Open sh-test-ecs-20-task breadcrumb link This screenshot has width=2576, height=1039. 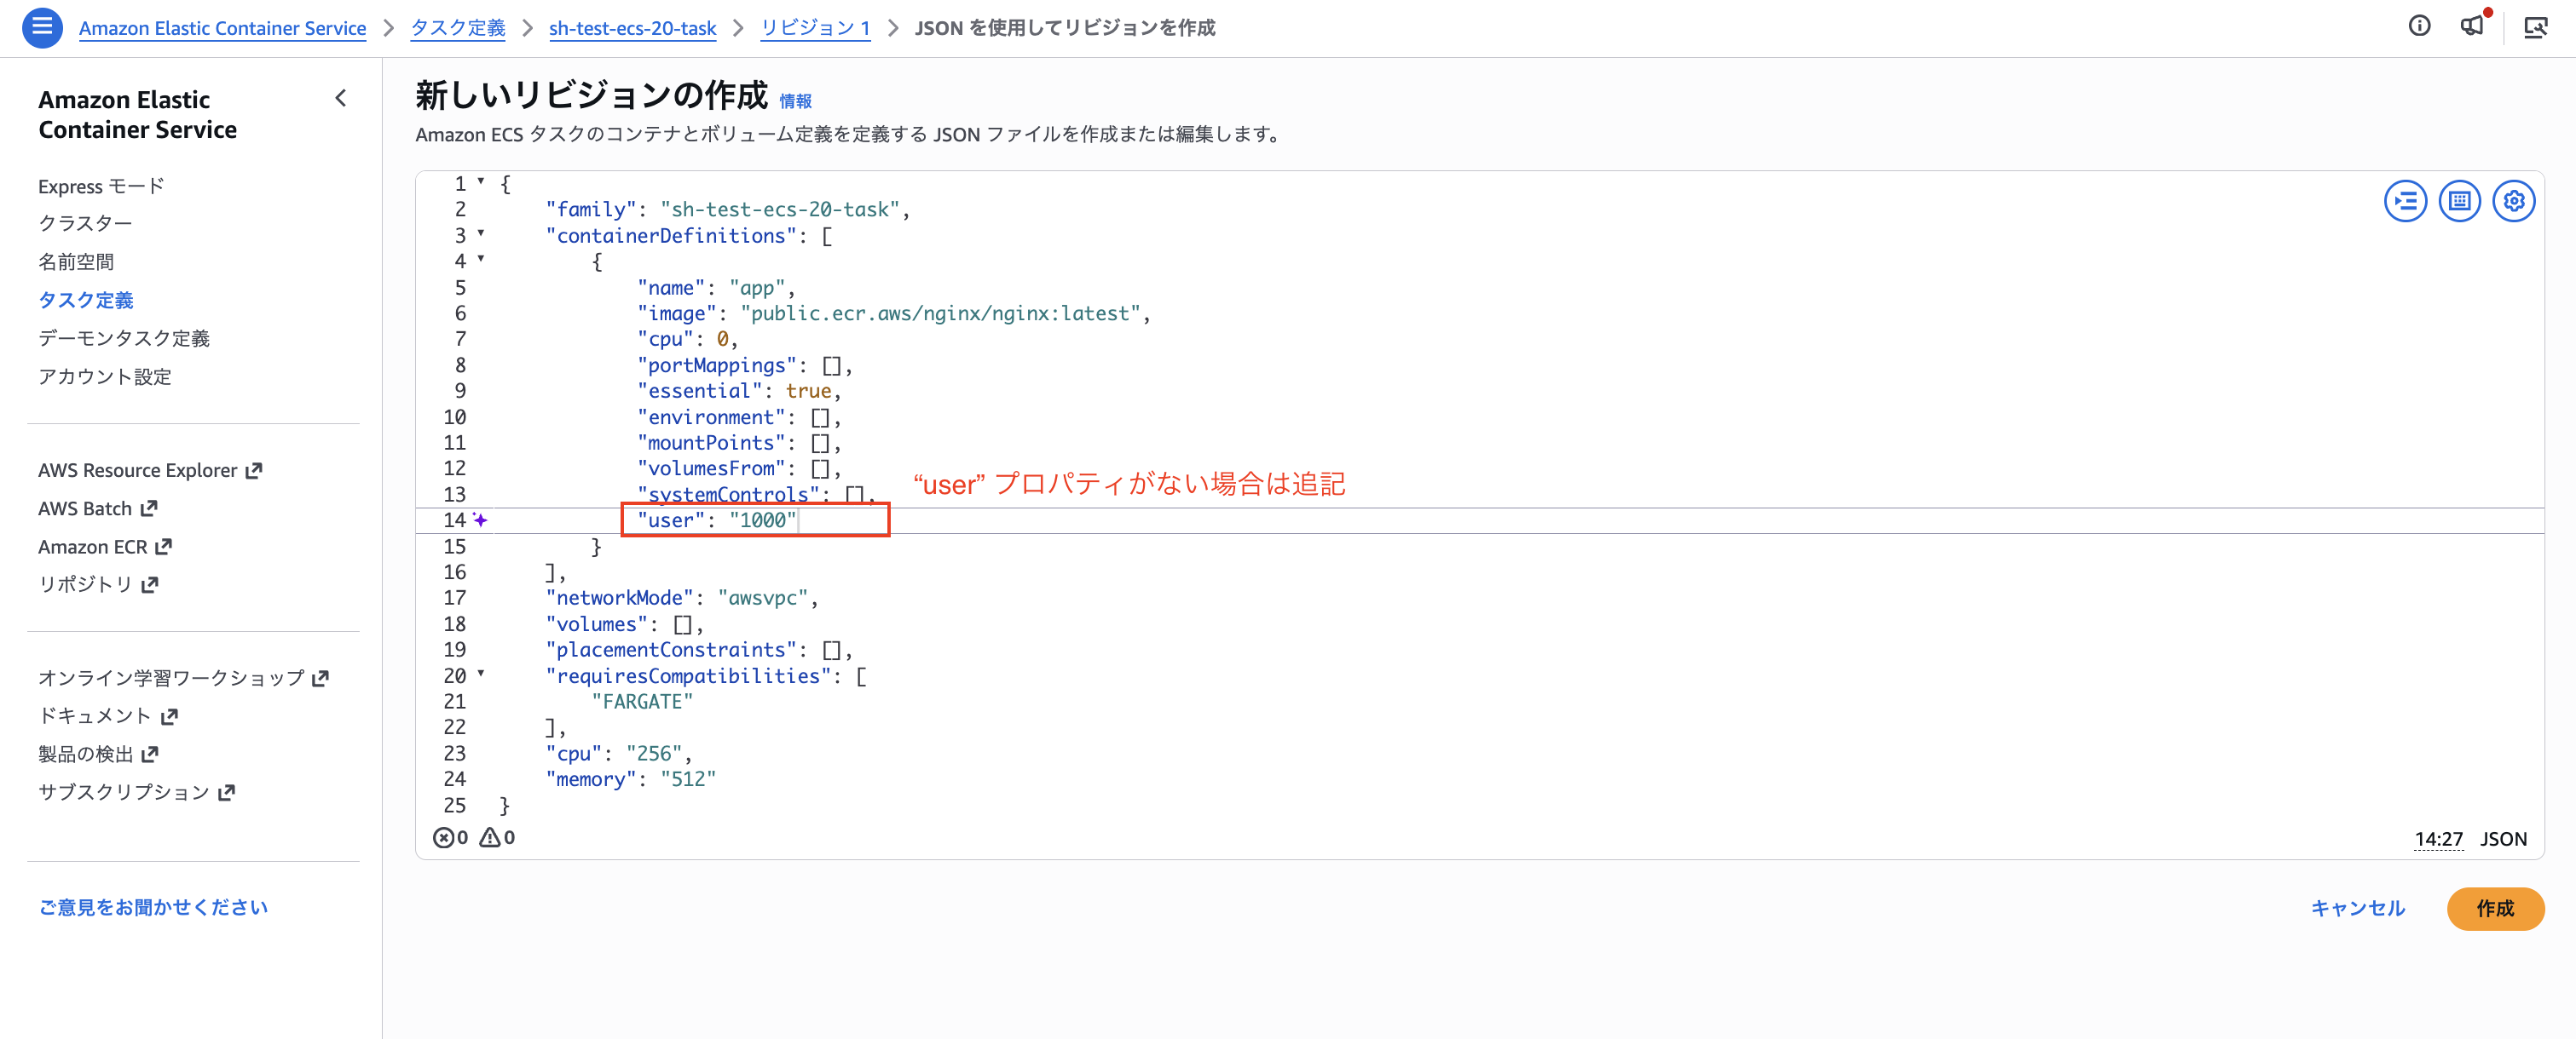632,28
